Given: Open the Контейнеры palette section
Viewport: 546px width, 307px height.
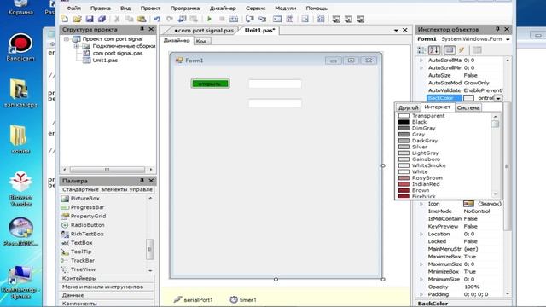Looking at the screenshot, I should pyautogui.click(x=107, y=278).
